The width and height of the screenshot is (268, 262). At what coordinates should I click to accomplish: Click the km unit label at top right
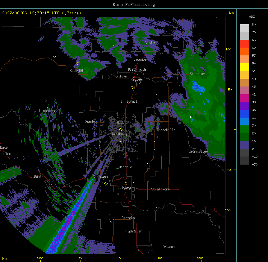click(x=232, y=13)
